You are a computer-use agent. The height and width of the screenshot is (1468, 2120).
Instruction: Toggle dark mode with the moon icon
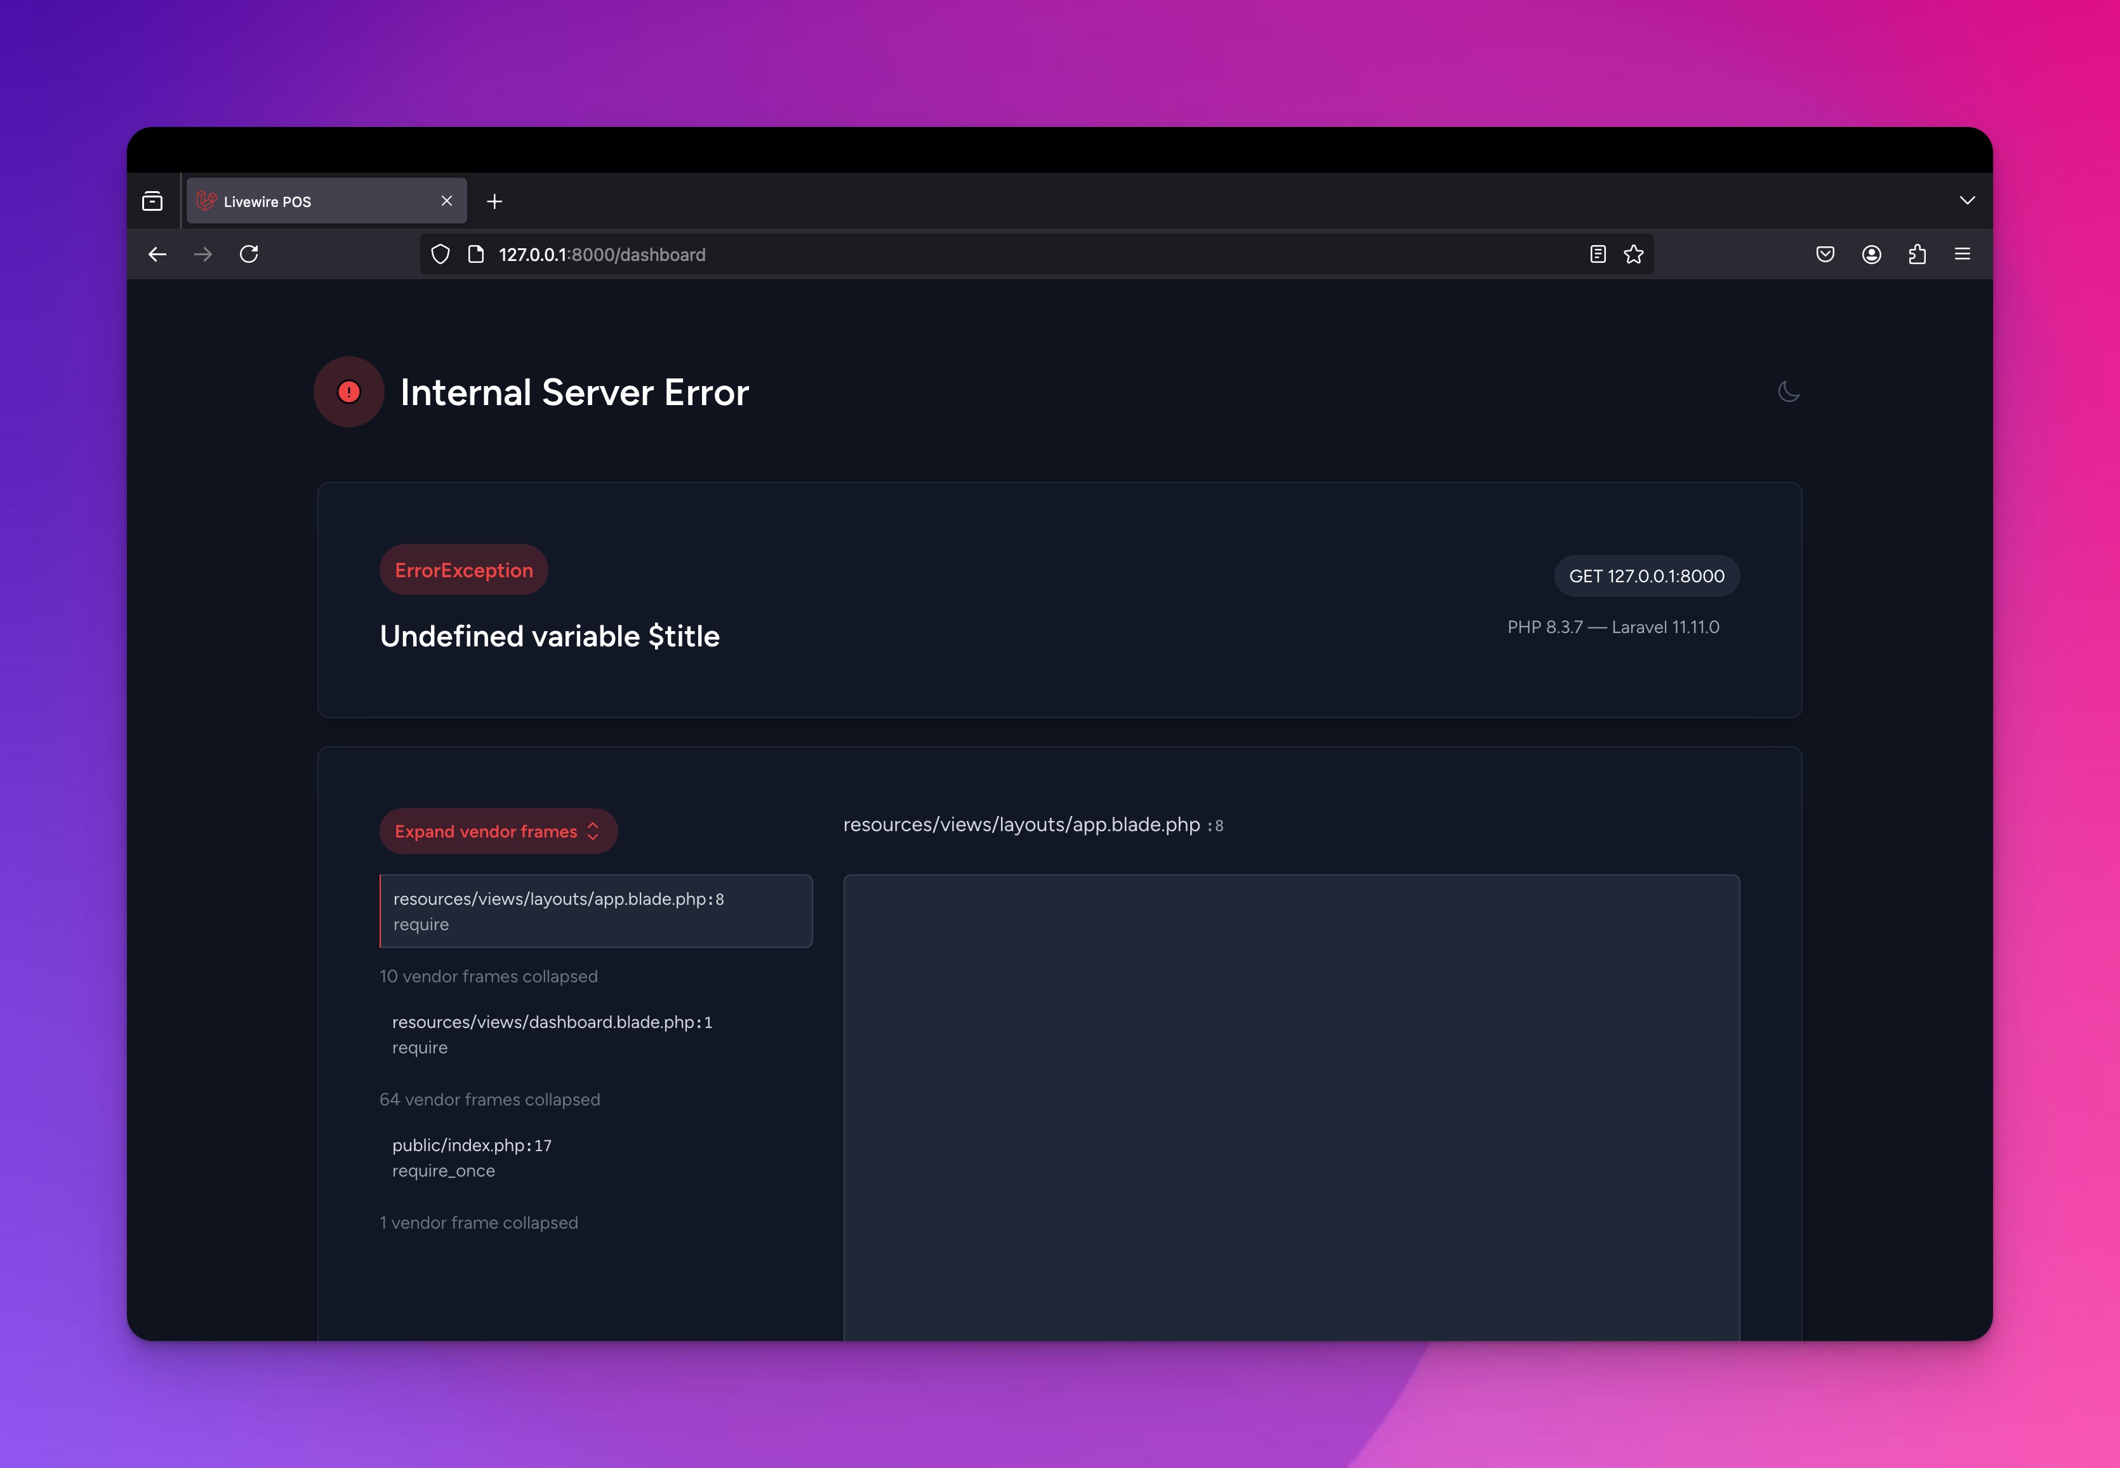(x=1788, y=392)
